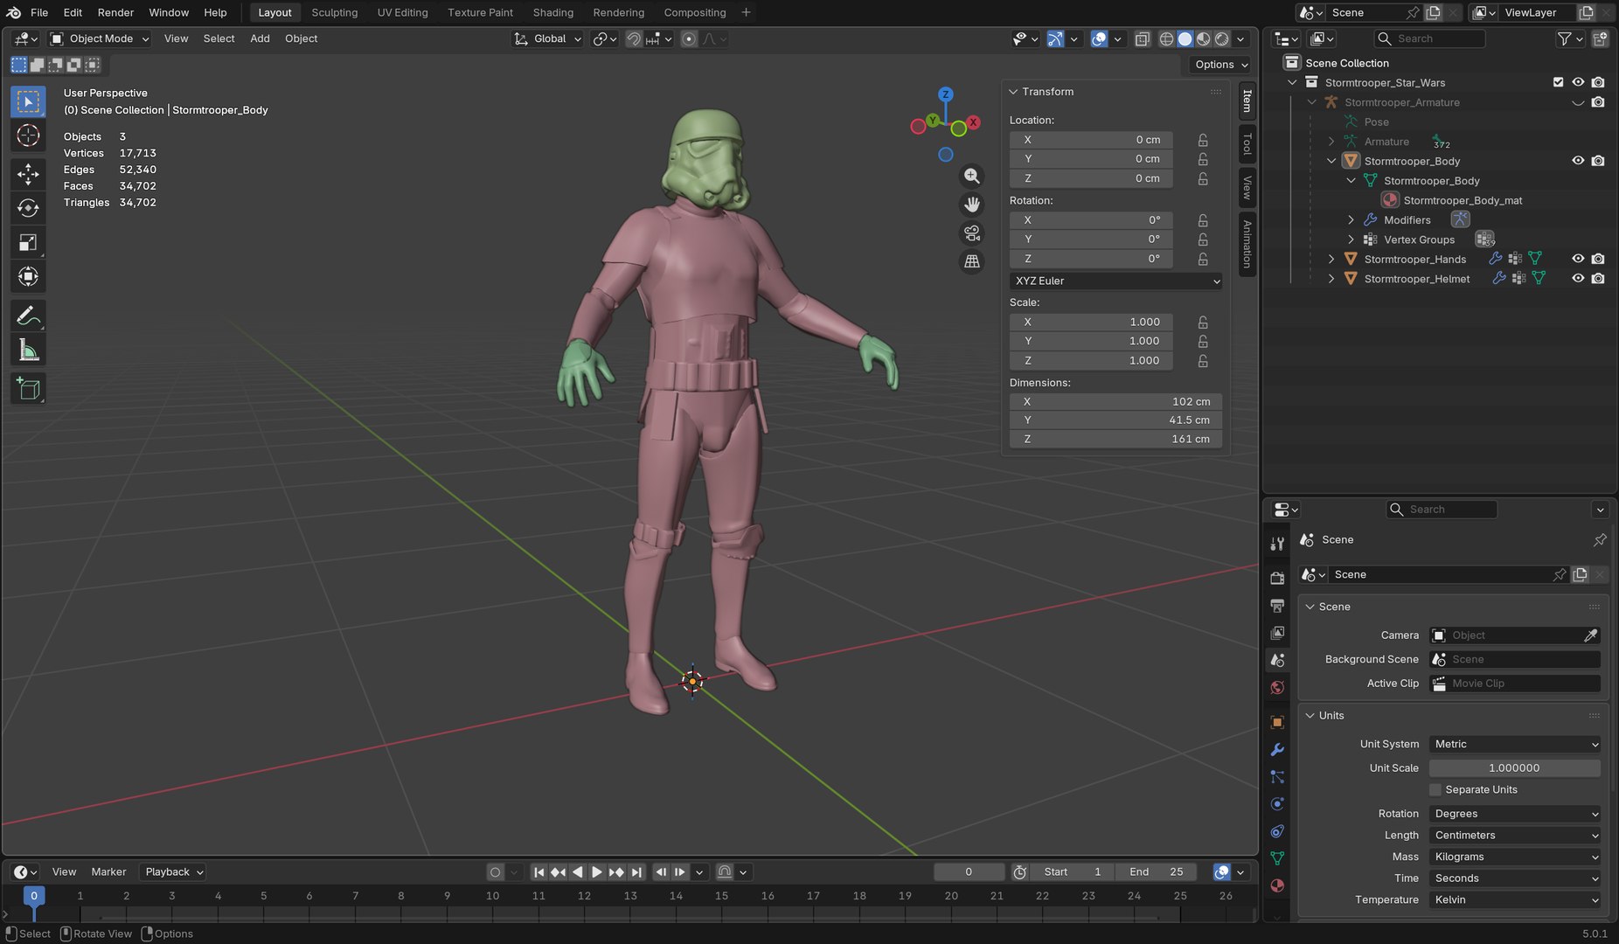Click the Zoom viewport gizmo icon

click(971, 176)
